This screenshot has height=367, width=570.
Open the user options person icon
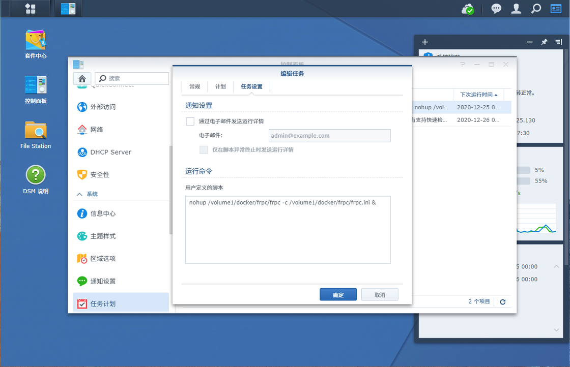(516, 8)
